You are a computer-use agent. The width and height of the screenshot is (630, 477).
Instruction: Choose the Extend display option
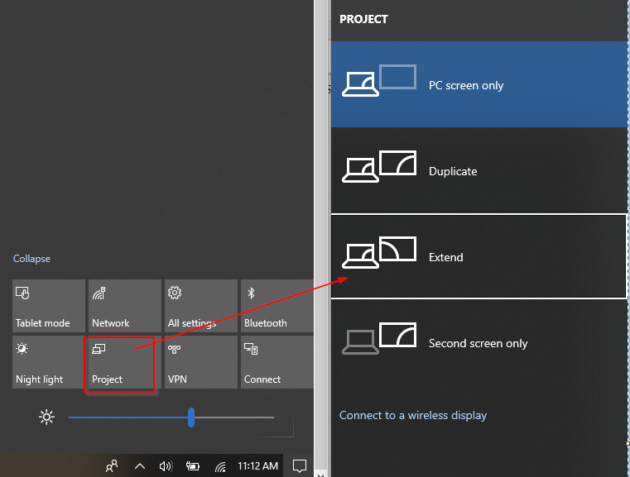[x=479, y=257]
